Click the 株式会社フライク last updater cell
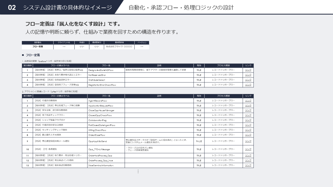 (x=119, y=47)
